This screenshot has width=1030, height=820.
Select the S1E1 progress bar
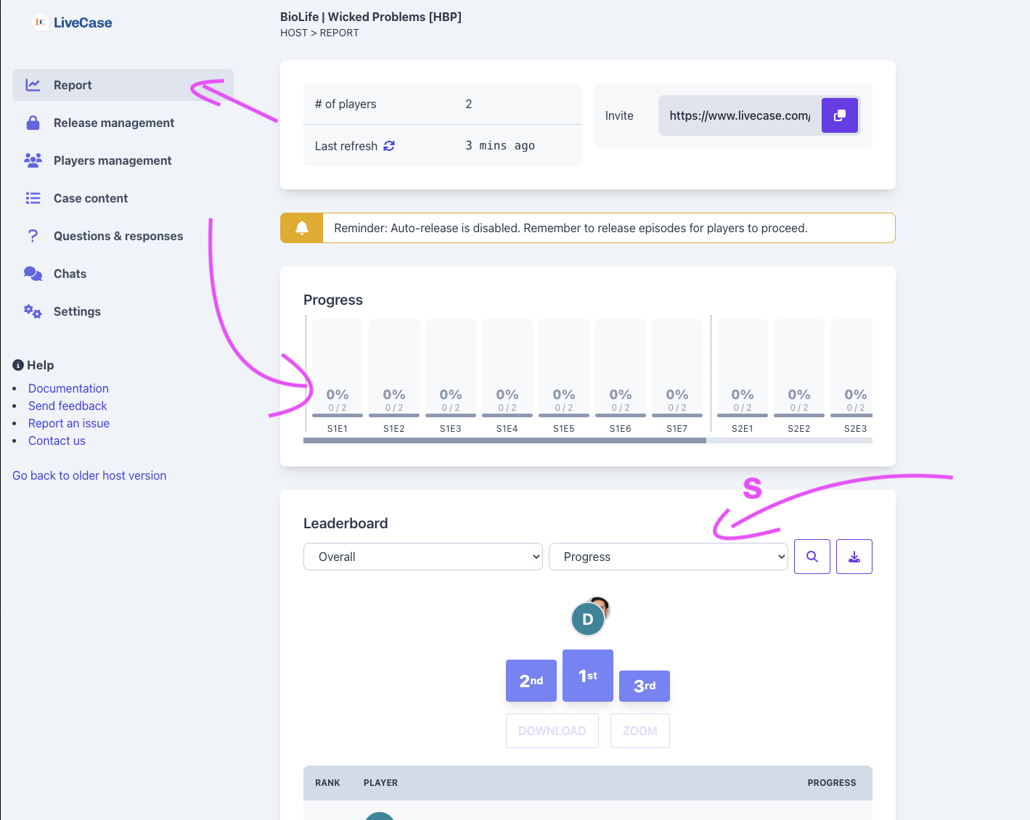338,368
